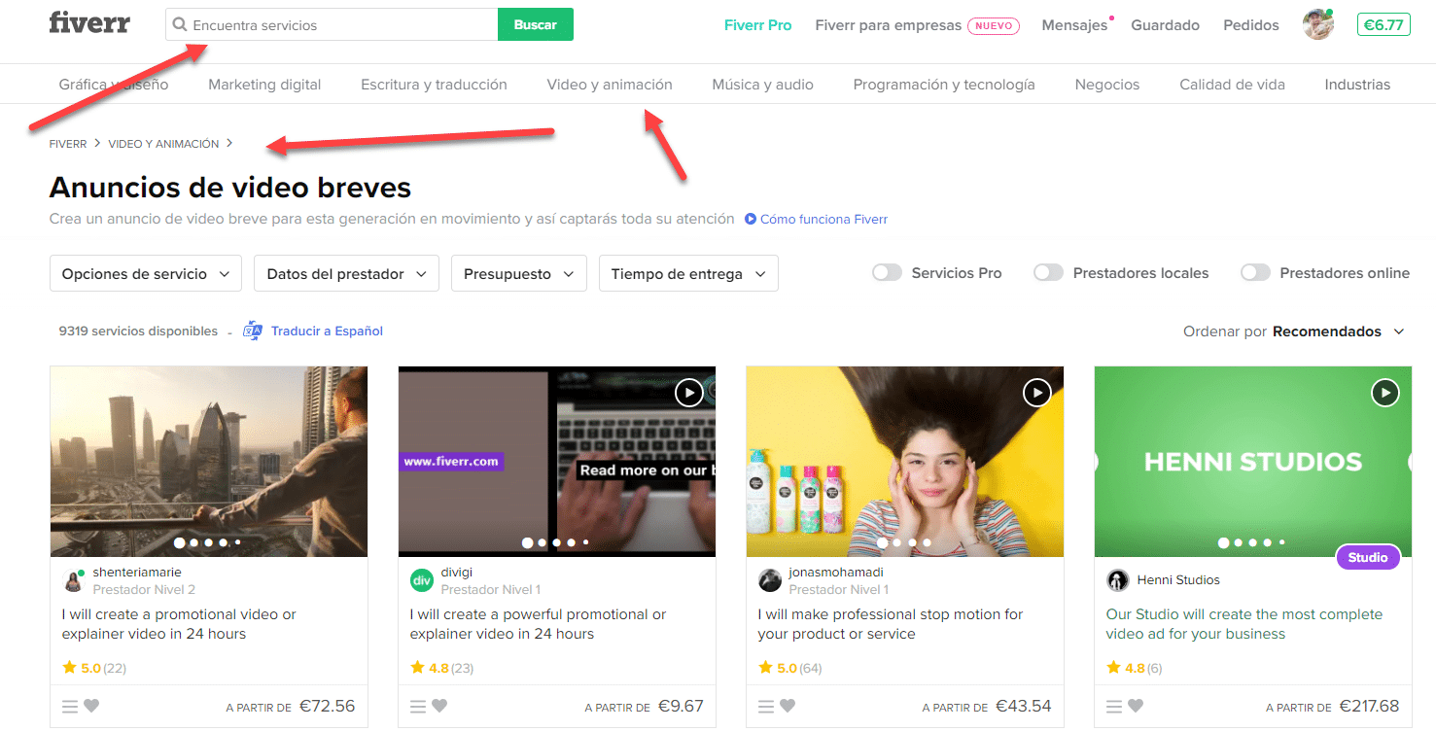Screen dimensions: 1436x731
Task: Expand the Opciones de servicio dropdown
Action: coord(146,274)
